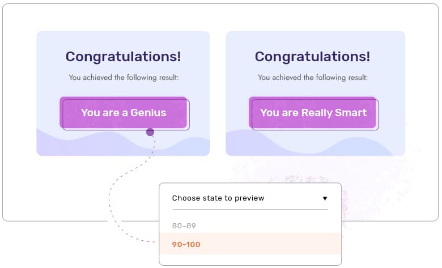Viewport: 442px width, 268px height.
Task: Click the Congratulations heading in the left card
Action: pyautogui.click(x=123, y=57)
